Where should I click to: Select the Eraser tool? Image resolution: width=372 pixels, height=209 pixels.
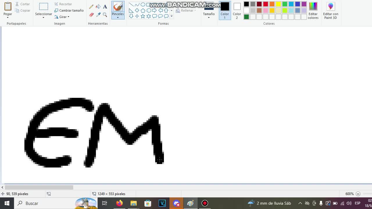coord(91,15)
